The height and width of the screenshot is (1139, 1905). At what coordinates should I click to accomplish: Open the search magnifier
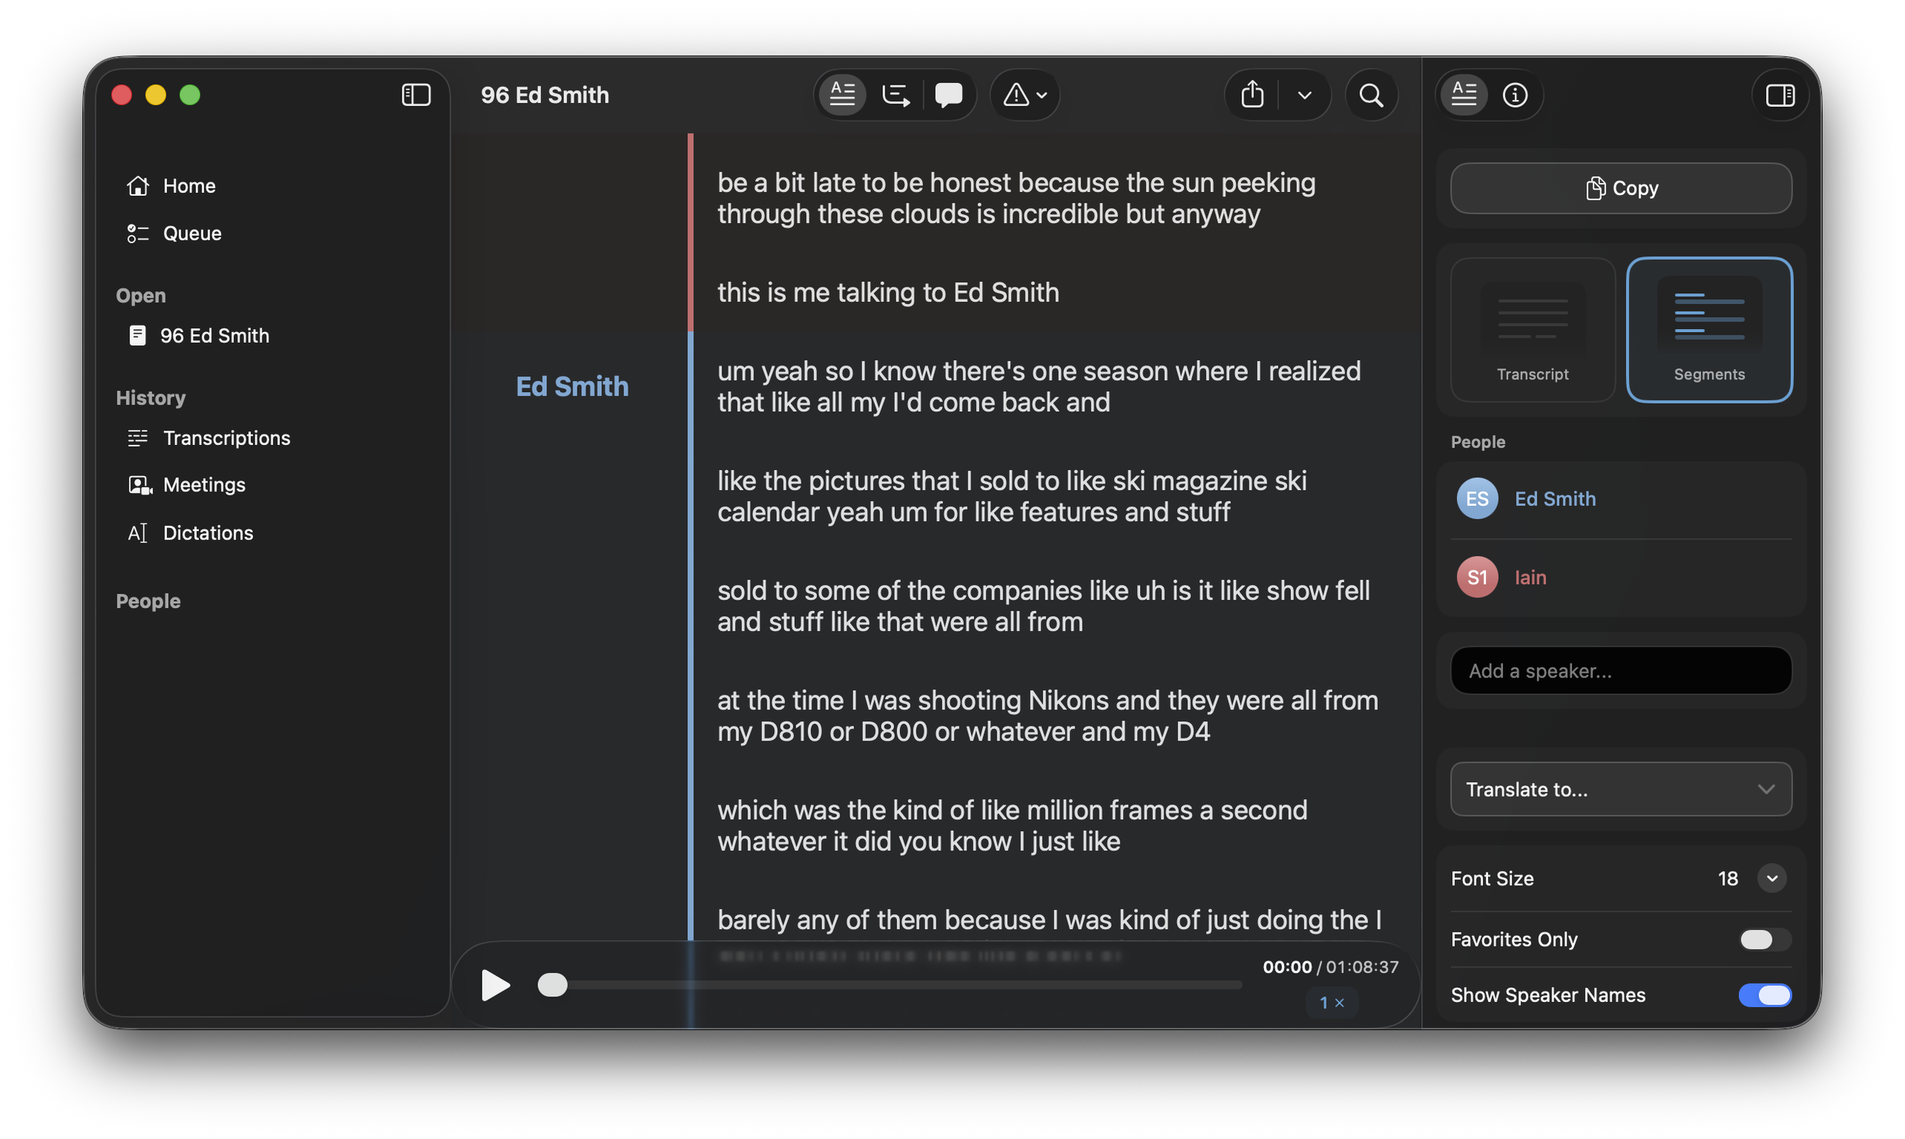[1372, 95]
